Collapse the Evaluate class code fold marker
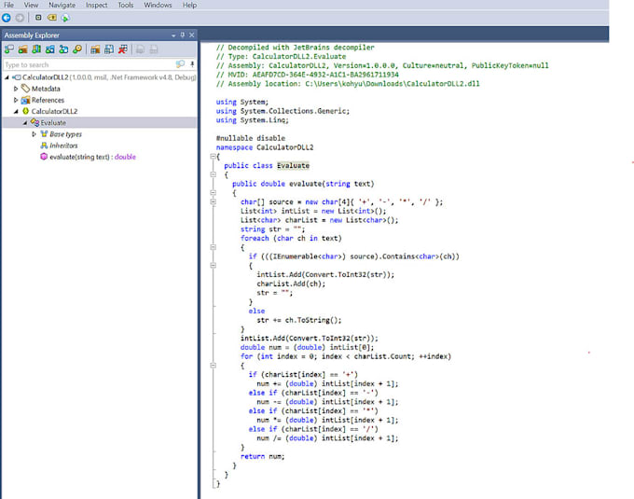This screenshot has width=634, height=499. tap(214, 174)
